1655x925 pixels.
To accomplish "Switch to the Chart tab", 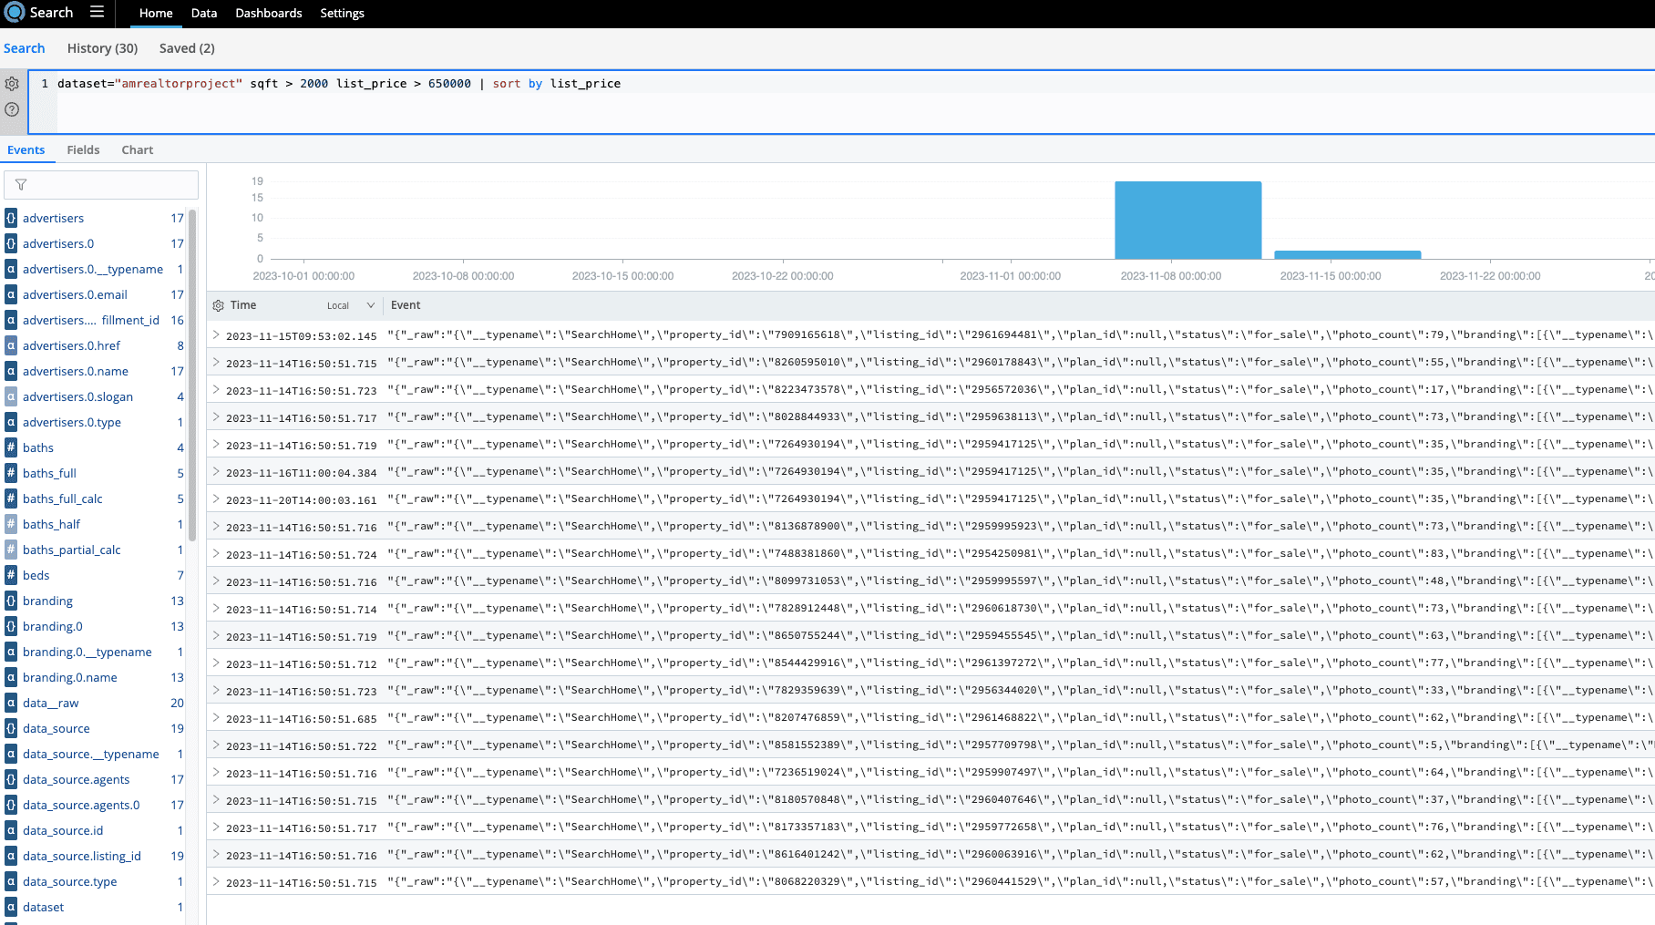I will click(138, 150).
